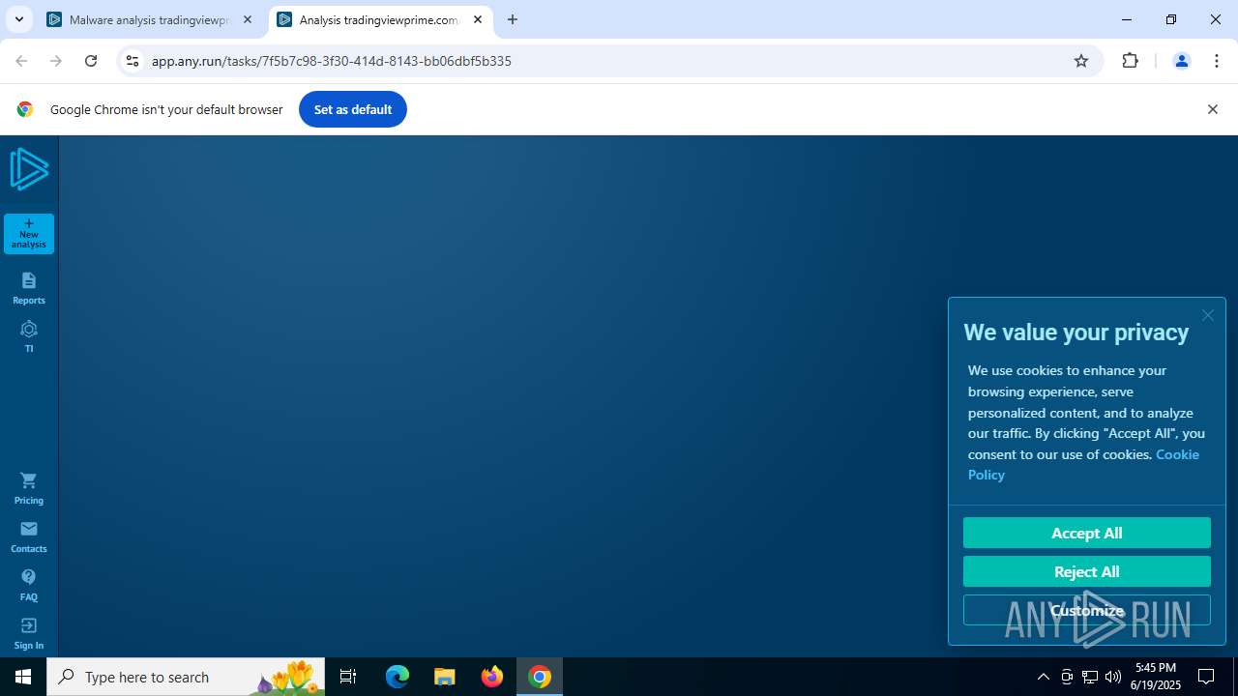Bookmark this page with star

pyautogui.click(x=1081, y=61)
